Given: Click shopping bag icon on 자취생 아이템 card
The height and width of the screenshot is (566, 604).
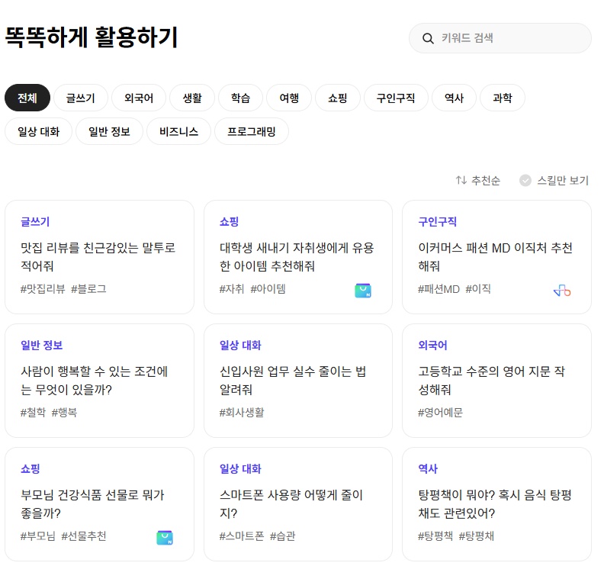Looking at the screenshot, I should click(363, 291).
